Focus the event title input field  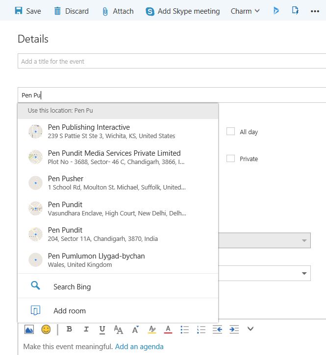coord(172,61)
